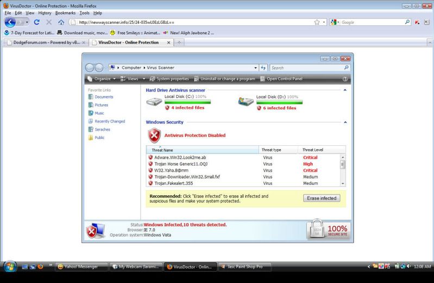Switch to DodgeForum.com tab
Screen dimensions: 434x283
(x=46, y=42)
